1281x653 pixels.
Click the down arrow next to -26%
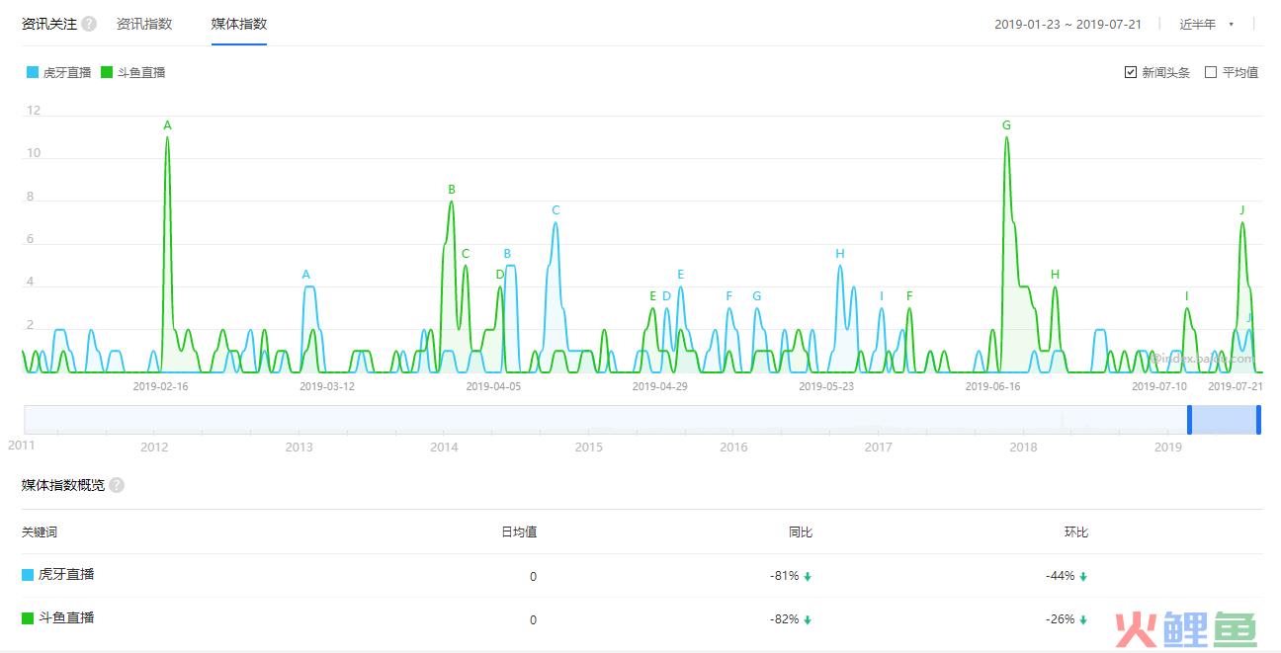tap(1083, 620)
